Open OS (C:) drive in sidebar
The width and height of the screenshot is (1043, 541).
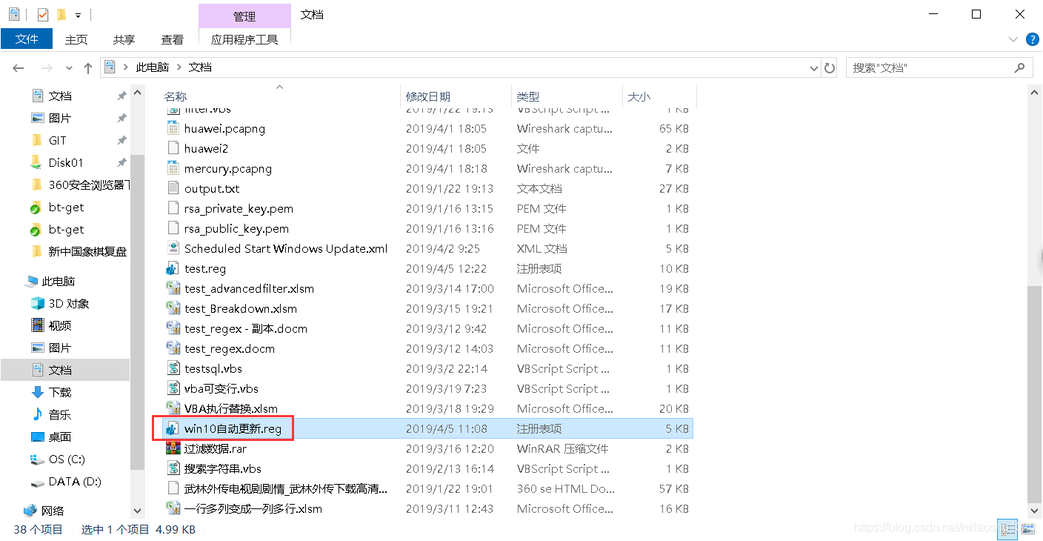tap(67, 459)
